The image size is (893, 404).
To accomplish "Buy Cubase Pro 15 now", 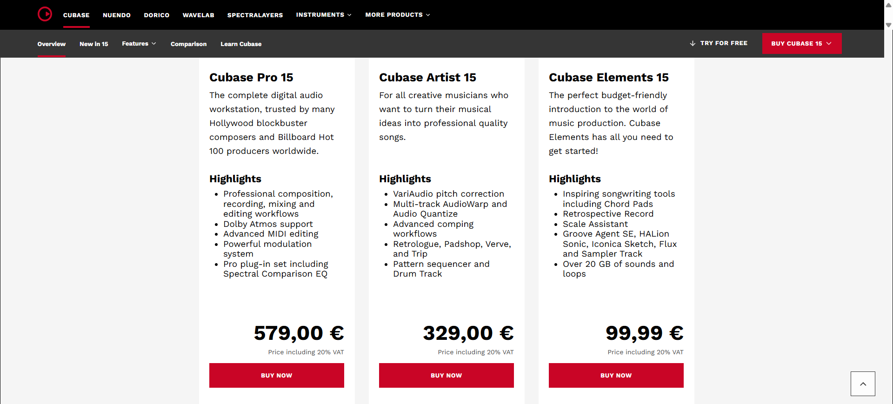I will (277, 375).
